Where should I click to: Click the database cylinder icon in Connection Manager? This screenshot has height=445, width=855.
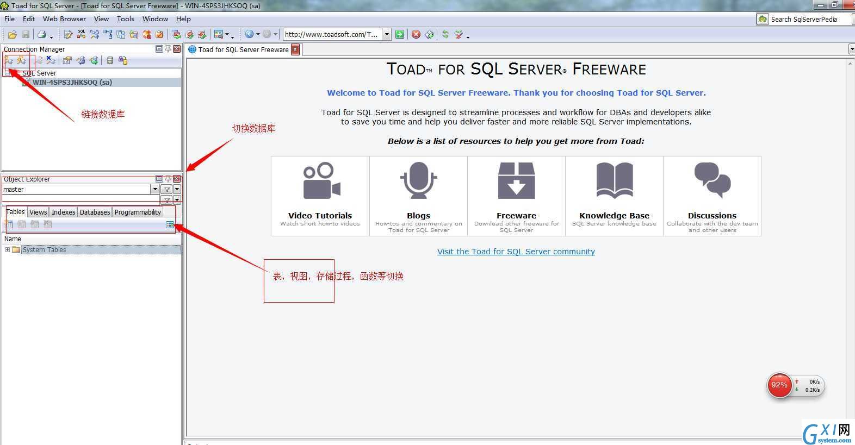click(110, 60)
